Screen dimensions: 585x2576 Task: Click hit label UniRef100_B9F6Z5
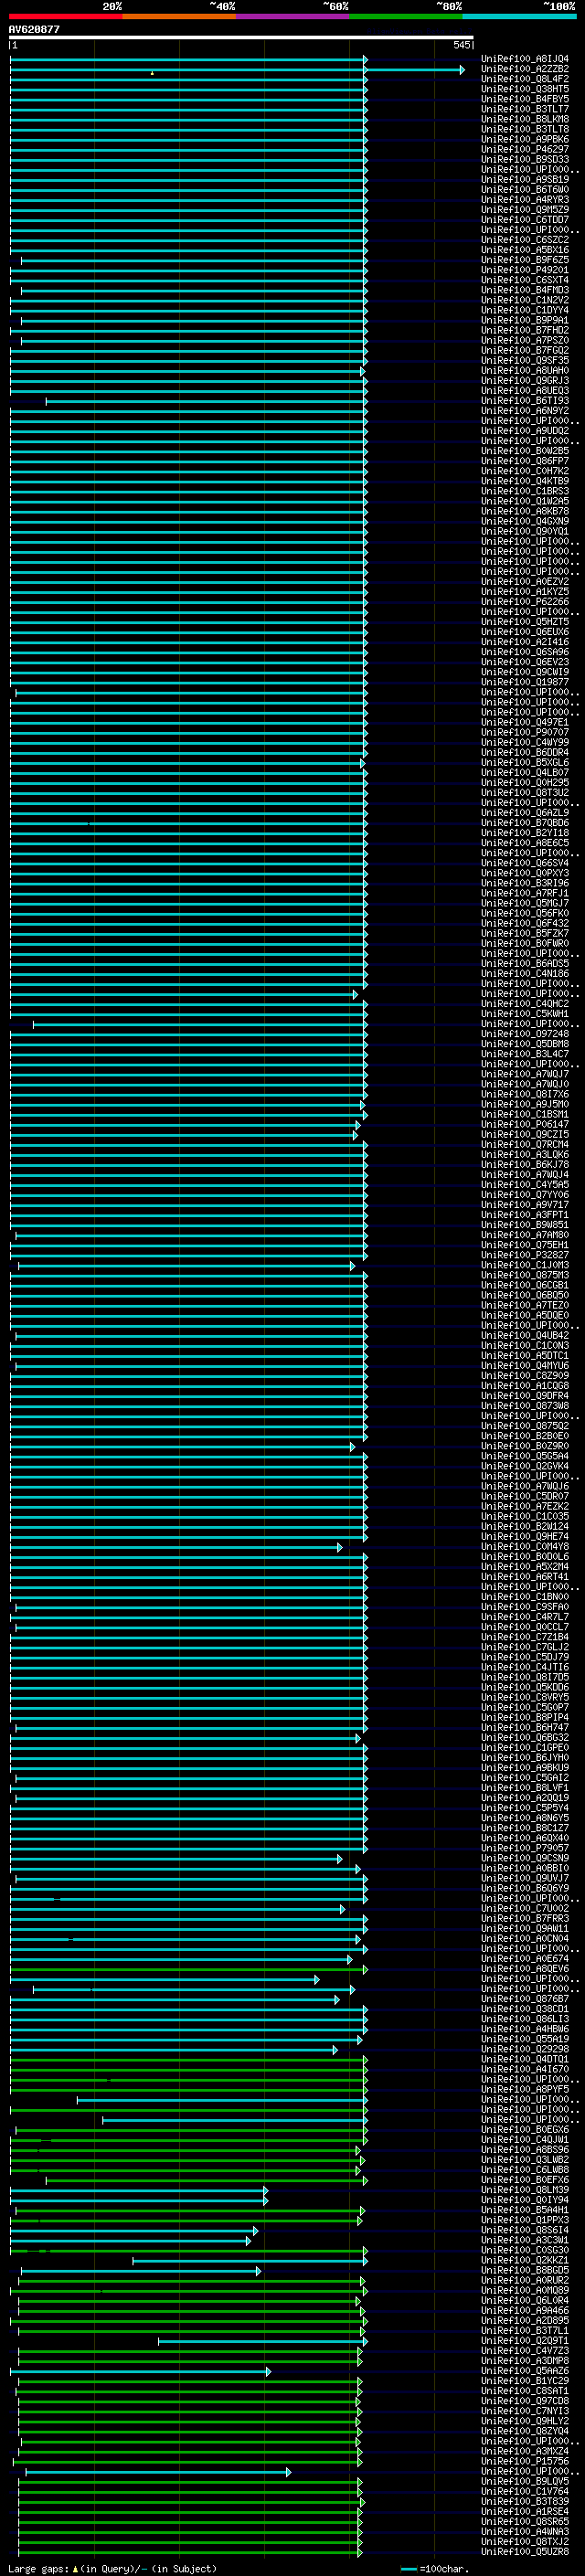[x=525, y=260]
